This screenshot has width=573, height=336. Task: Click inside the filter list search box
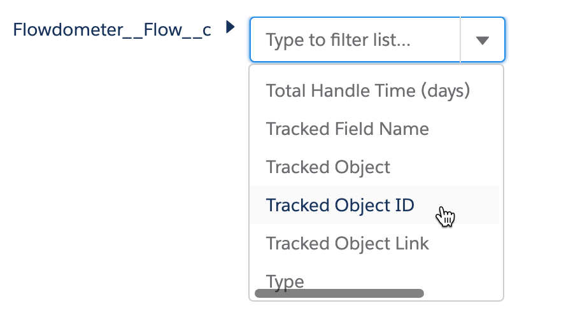354,41
